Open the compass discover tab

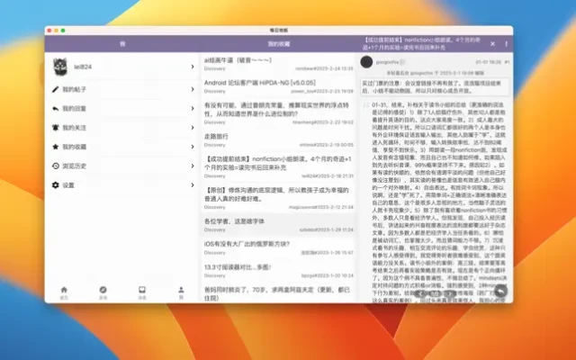click(x=103, y=292)
